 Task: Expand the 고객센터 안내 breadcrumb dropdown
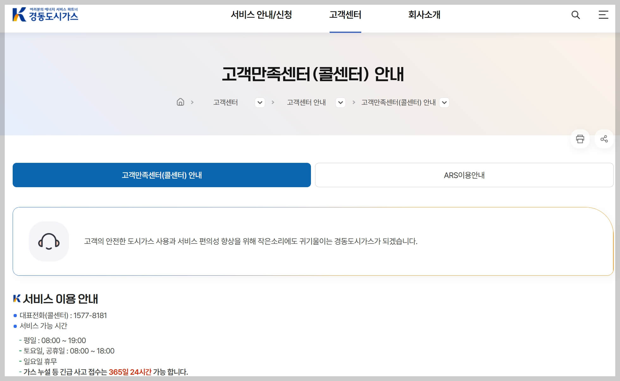tap(340, 102)
